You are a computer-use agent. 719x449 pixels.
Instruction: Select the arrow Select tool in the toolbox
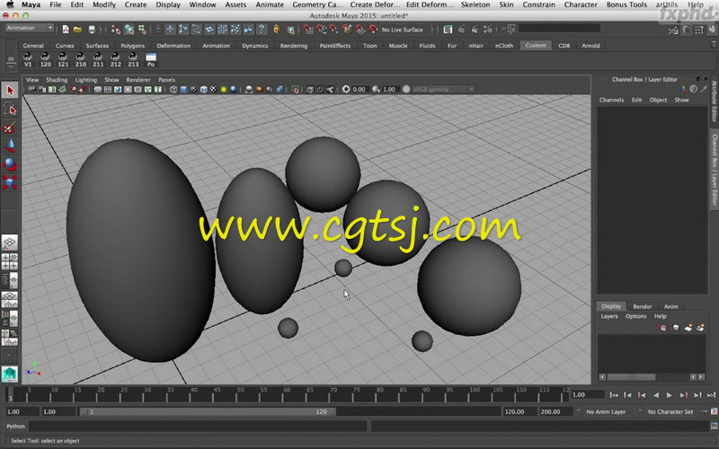tap(10, 91)
